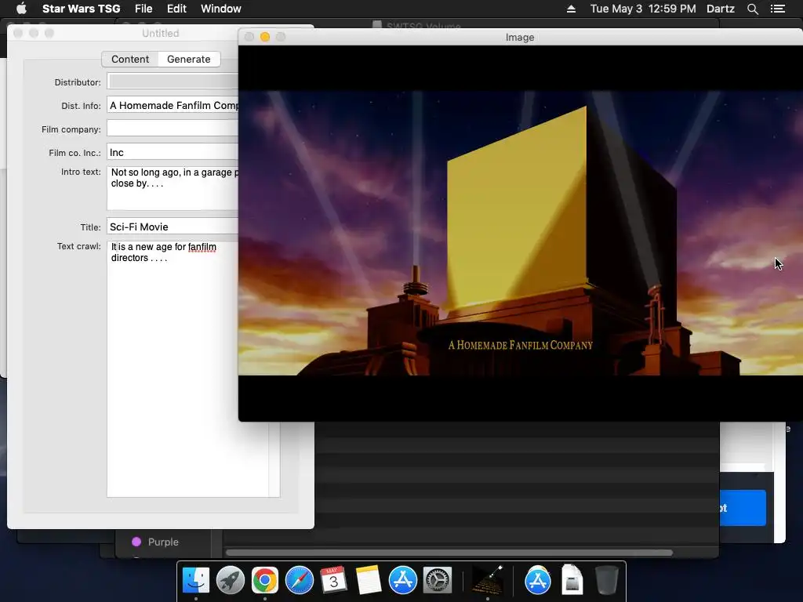Open Notes from the Dock

coord(368,581)
